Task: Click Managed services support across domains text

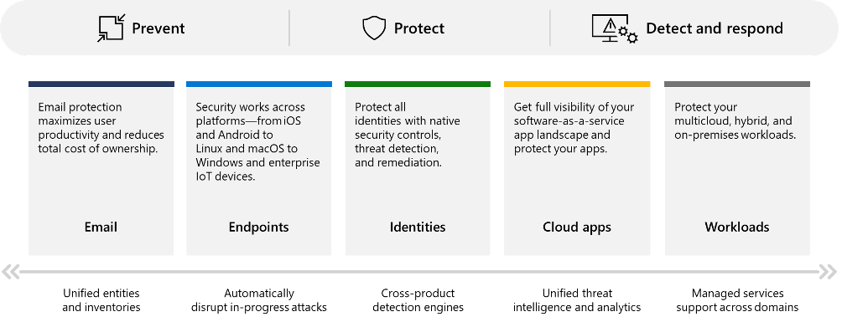Action: click(737, 300)
